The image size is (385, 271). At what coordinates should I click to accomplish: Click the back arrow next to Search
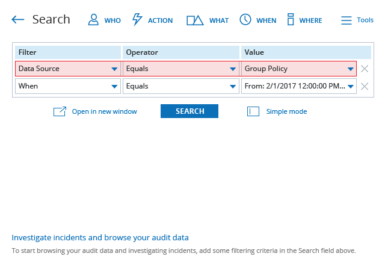[18, 20]
